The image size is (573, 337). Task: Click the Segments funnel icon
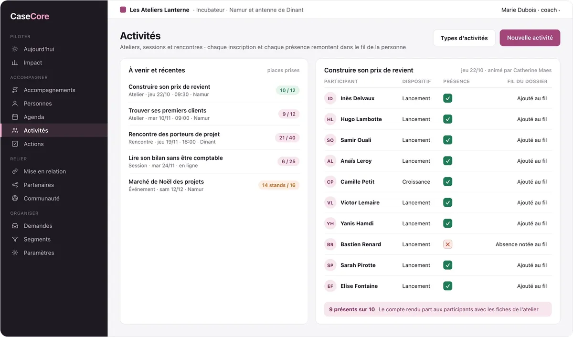pyautogui.click(x=15, y=239)
